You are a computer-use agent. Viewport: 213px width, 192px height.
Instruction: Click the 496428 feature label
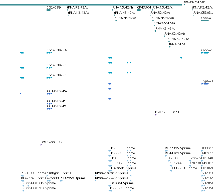click(x=174, y=158)
